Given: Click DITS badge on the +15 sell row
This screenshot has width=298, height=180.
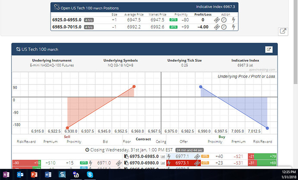Looking at the screenshot, I should (x=84, y=163).
